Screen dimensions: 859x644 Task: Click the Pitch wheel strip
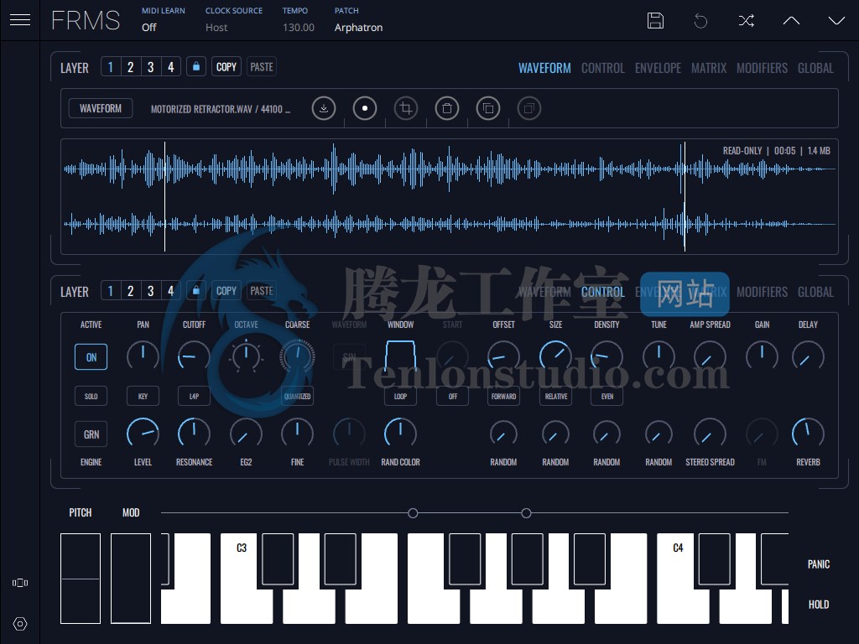coord(81,579)
